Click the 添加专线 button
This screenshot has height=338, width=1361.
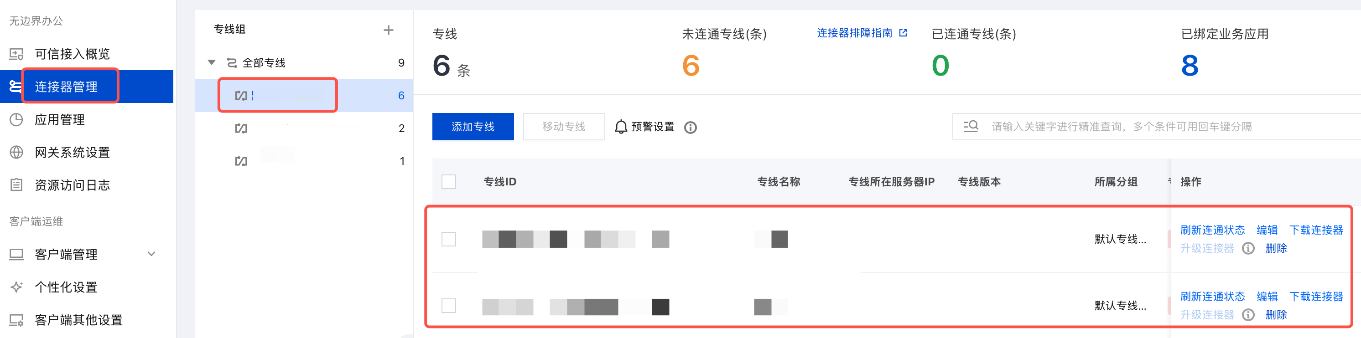(473, 127)
